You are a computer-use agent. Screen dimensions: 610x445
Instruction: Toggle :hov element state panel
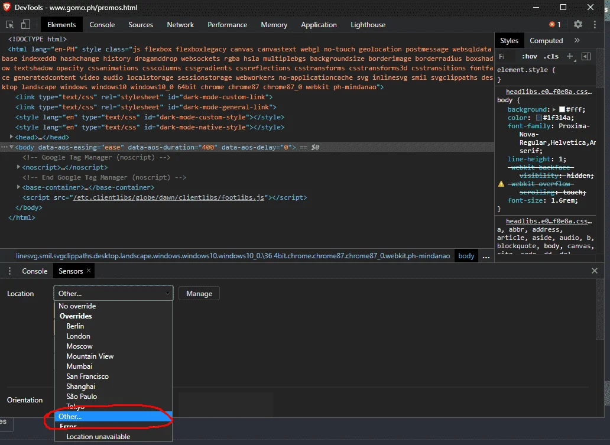tap(529, 56)
